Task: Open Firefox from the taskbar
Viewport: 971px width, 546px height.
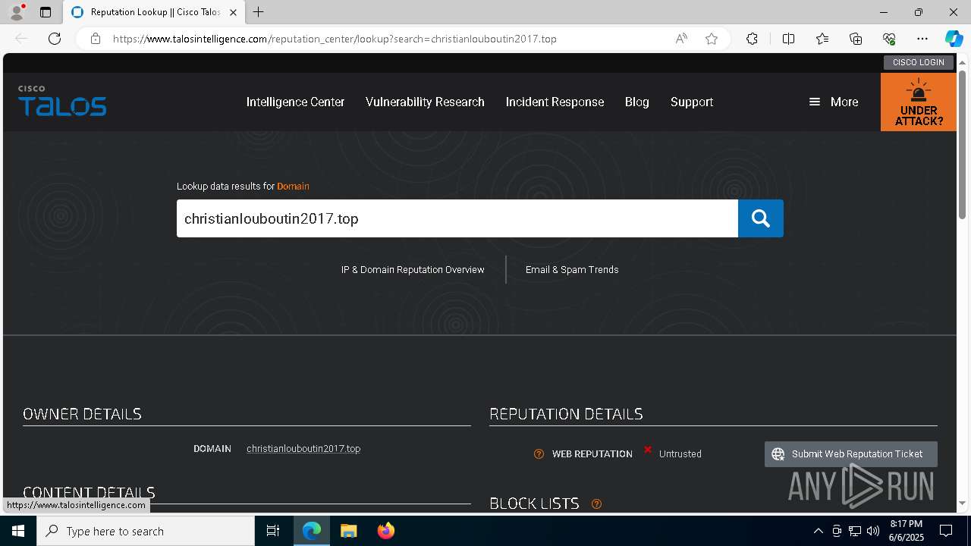Action: click(x=386, y=531)
